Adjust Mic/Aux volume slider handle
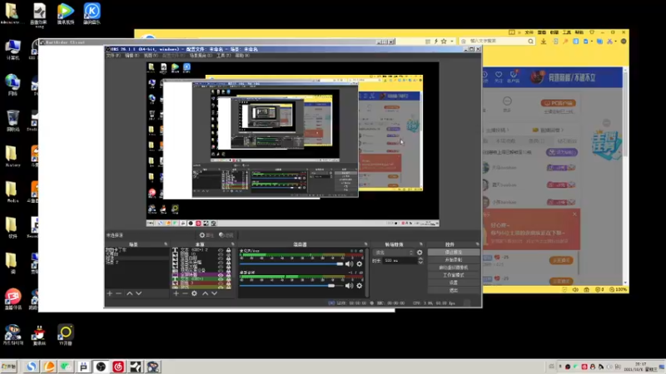Viewport: 666px width, 374px height. [x=340, y=263]
